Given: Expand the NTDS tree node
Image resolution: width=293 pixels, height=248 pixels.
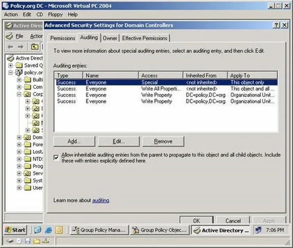Looking at the screenshot, I should [x=19, y=159].
